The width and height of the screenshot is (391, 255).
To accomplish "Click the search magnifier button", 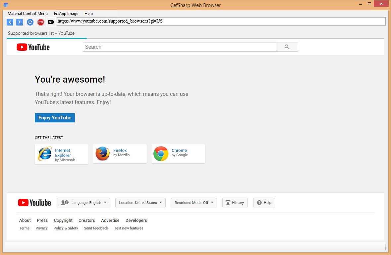I will (287, 47).
